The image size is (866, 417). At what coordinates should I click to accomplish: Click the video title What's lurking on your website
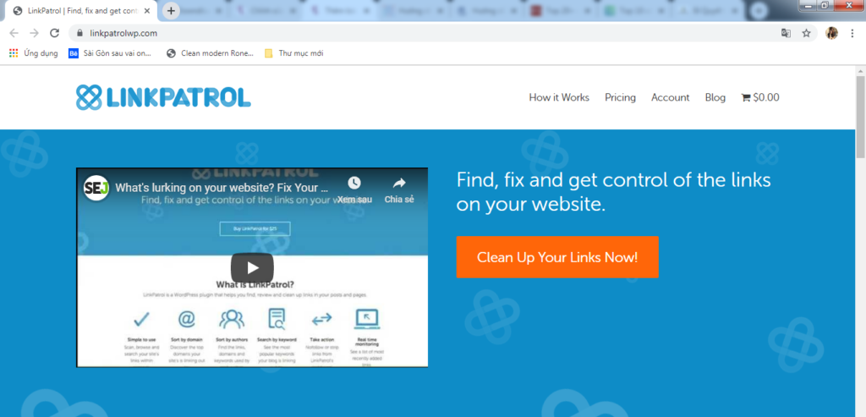[222, 187]
